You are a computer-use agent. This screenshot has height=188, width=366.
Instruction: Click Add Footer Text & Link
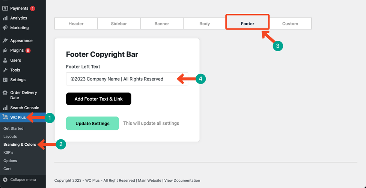tap(98, 99)
